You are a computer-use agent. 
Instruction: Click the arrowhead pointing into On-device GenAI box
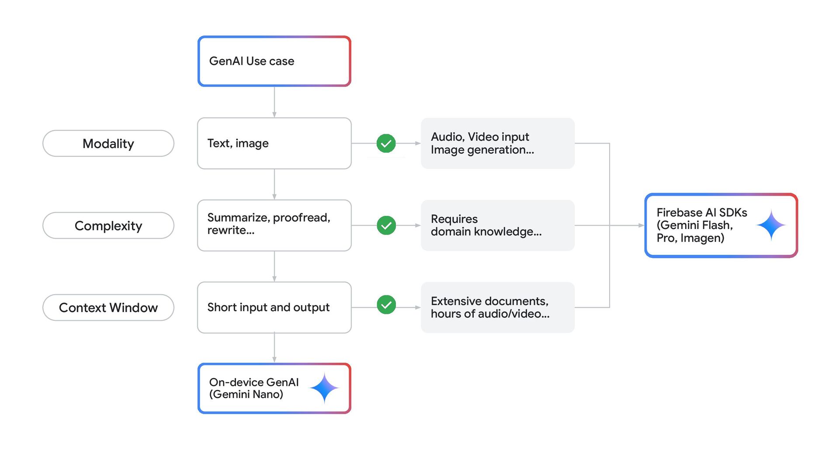pyautogui.click(x=274, y=359)
